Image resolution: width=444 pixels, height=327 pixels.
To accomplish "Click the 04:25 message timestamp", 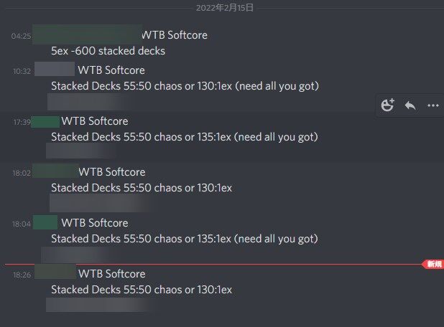I will (22, 35).
